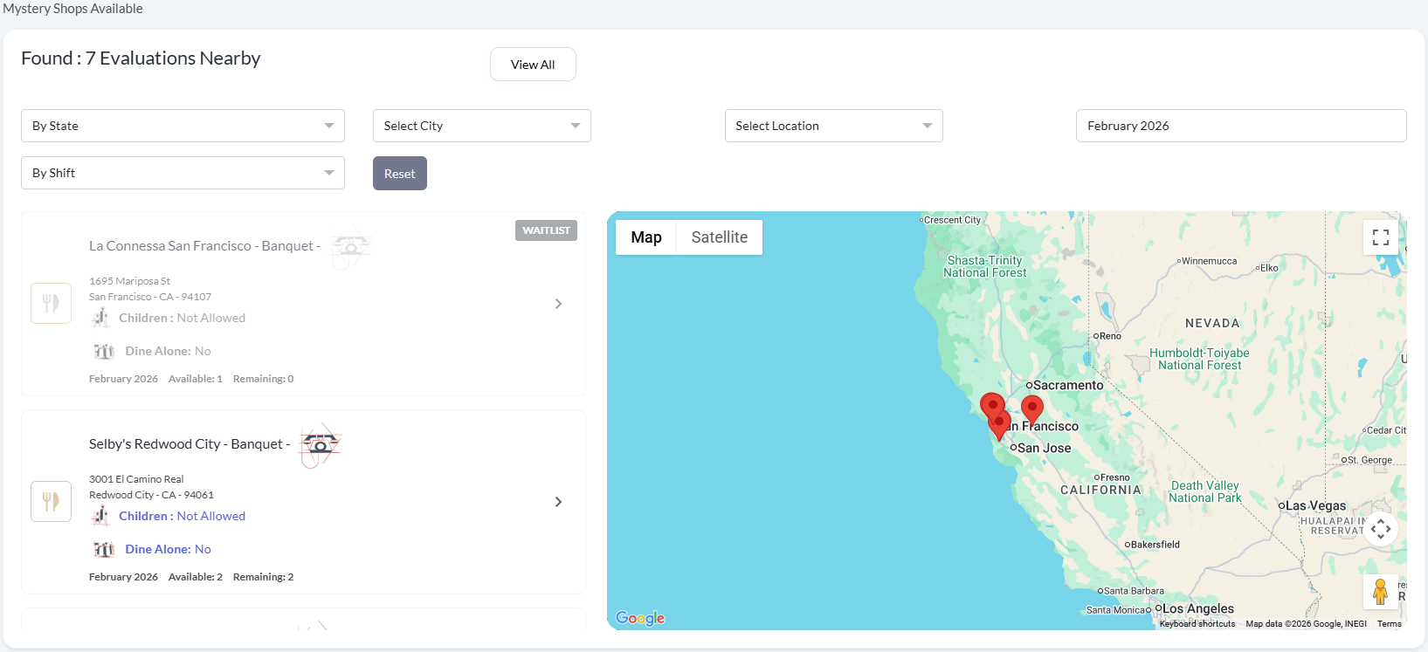1428x652 pixels.
Task: Click the 3001 El Camino Real address
Action: point(136,479)
